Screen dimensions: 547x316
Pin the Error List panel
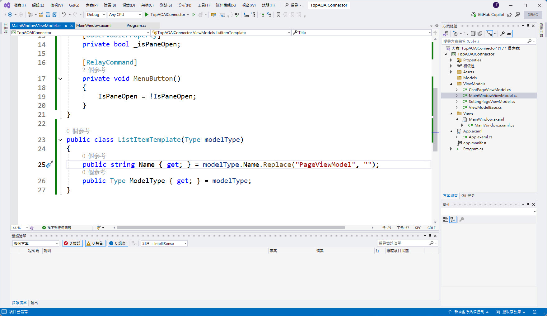tap(430, 236)
